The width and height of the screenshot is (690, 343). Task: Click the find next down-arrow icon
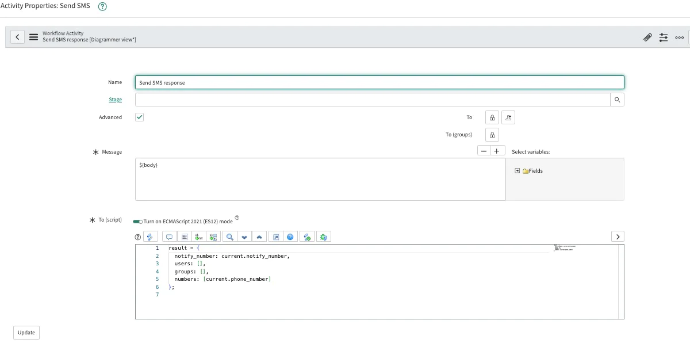244,237
